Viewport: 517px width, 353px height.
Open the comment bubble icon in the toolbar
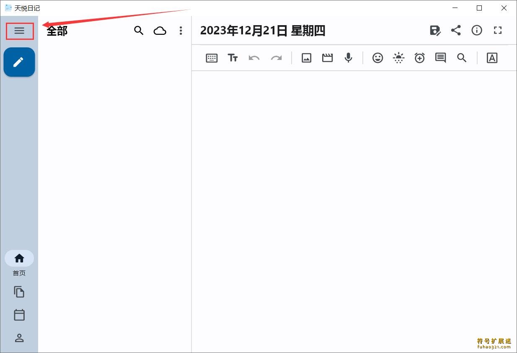(x=440, y=58)
